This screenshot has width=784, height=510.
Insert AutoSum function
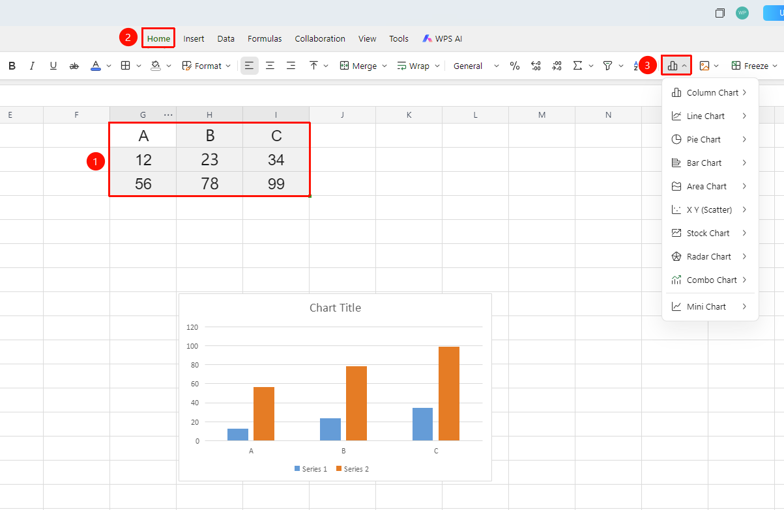coord(577,66)
